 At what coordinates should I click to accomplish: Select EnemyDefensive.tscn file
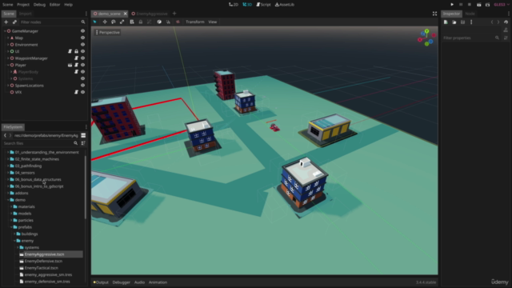(43, 262)
